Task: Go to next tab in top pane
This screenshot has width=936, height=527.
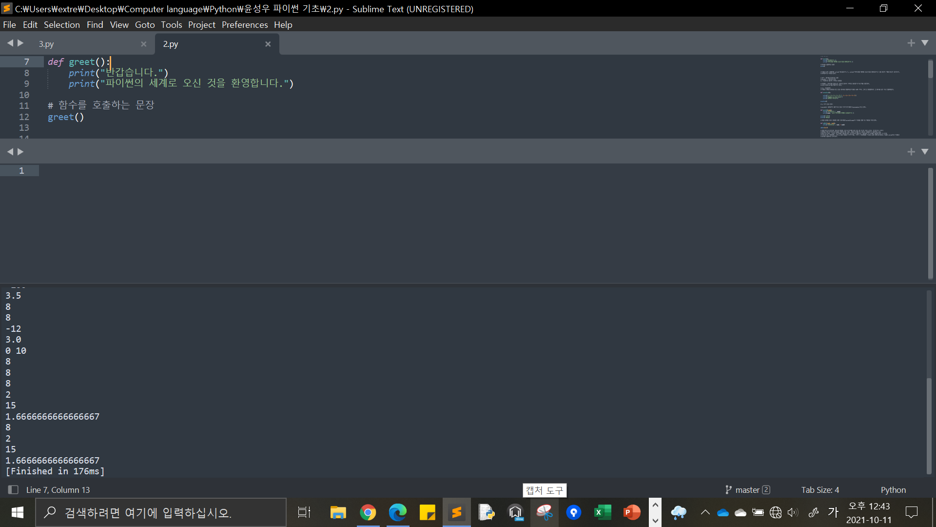Action: [20, 43]
